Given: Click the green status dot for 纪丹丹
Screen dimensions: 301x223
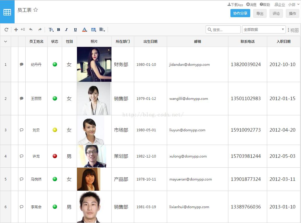Looking at the screenshot, I should click(x=55, y=64).
